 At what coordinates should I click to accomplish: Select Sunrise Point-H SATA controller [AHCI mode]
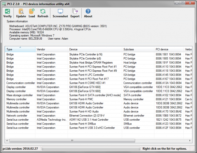pyautogui.click(x=98, y=95)
